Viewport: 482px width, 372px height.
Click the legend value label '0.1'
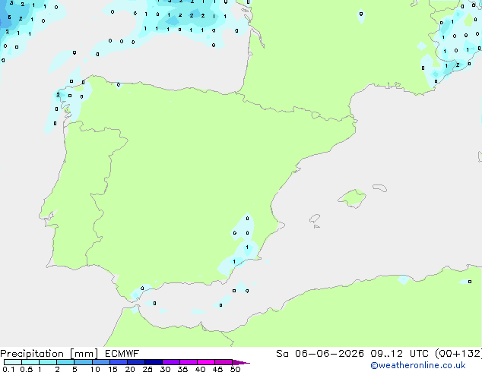[8, 369]
